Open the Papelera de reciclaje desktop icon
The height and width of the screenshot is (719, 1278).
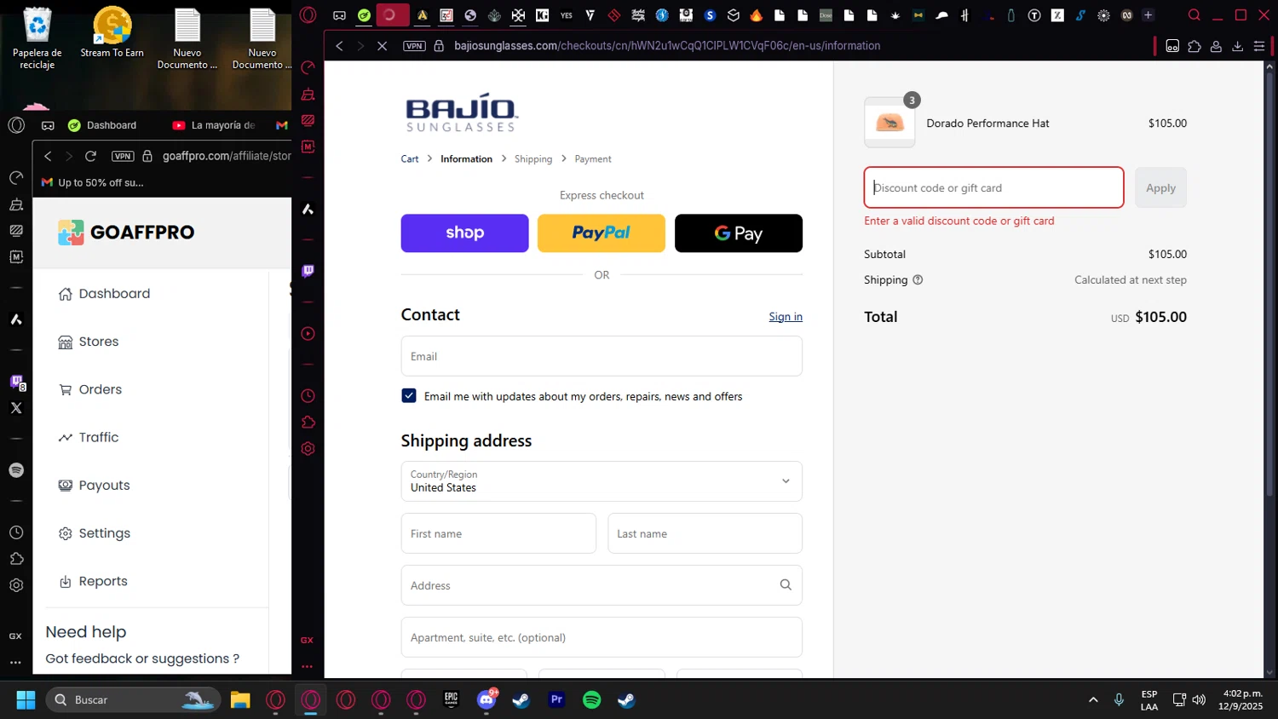pos(37,37)
